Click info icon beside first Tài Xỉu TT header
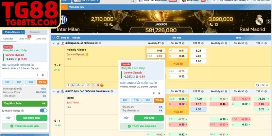Screen dimensions: 272x136 183,43
